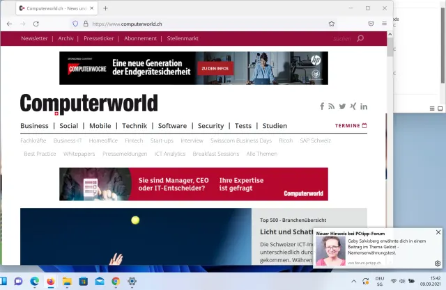
Task: Expand the system tray hidden icons chevron
Action: click(353, 281)
